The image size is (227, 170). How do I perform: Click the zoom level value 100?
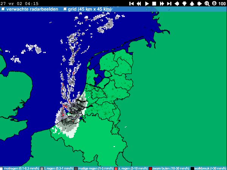(222, 3)
